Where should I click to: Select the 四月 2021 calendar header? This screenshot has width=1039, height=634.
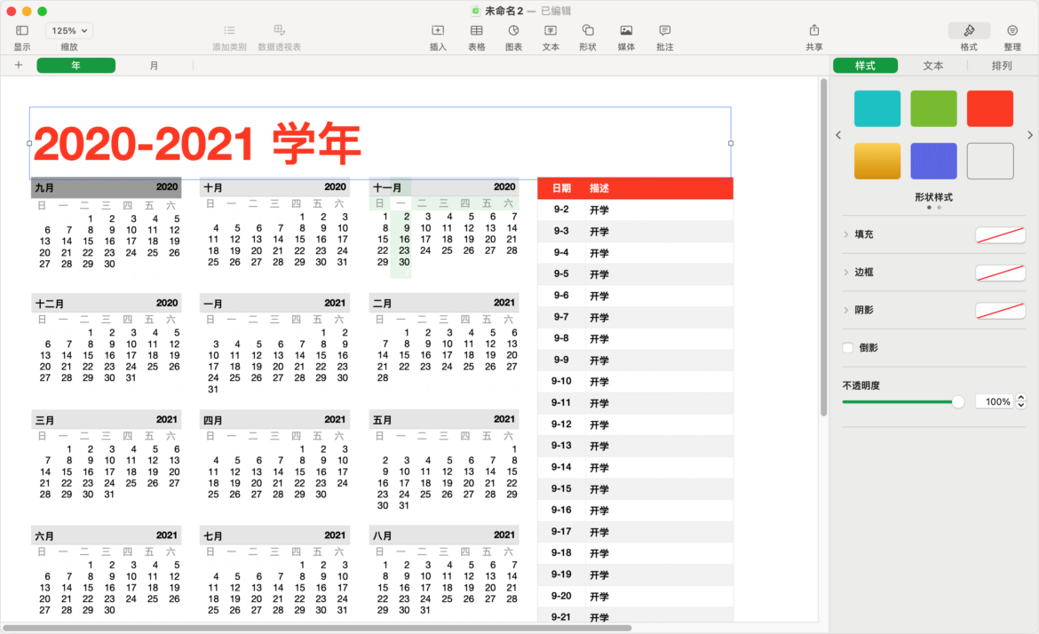pyautogui.click(x=275, y=420)
